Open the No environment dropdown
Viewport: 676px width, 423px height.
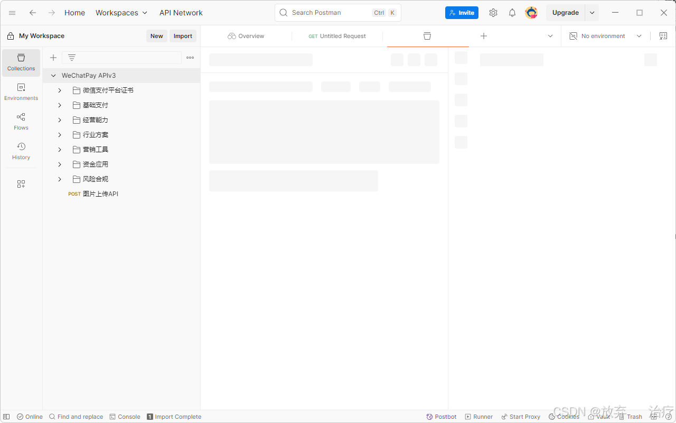point(605,36)
